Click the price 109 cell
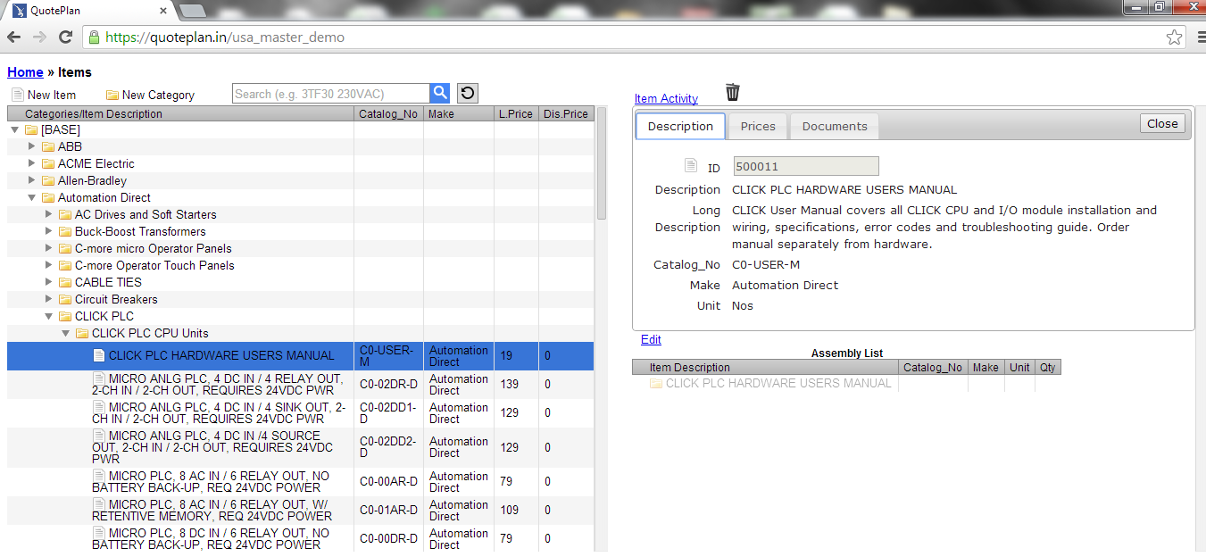The width and height of the screenshot is (1206, 557). 516,510
